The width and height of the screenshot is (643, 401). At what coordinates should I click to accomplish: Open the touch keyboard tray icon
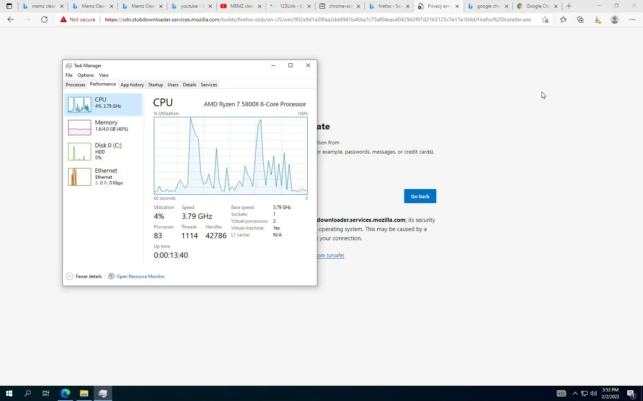(x=561, y=393)
